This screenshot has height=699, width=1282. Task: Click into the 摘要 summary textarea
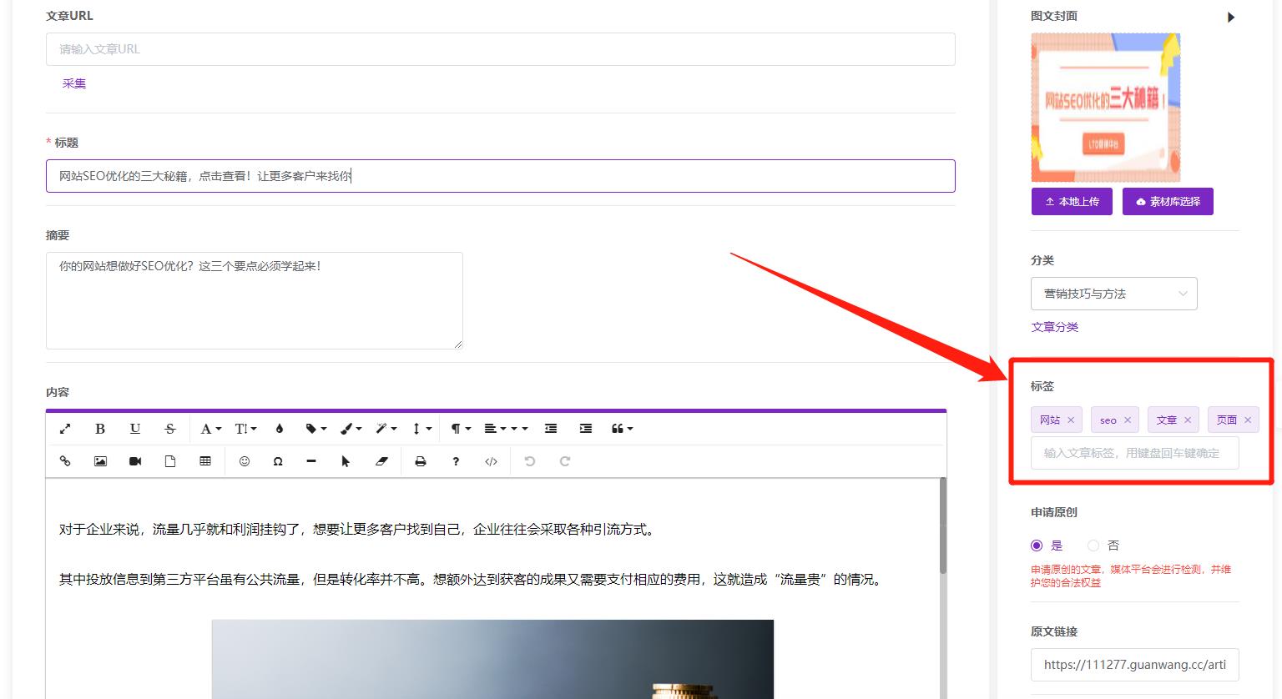pyautogui.click(x=254, y=300)
